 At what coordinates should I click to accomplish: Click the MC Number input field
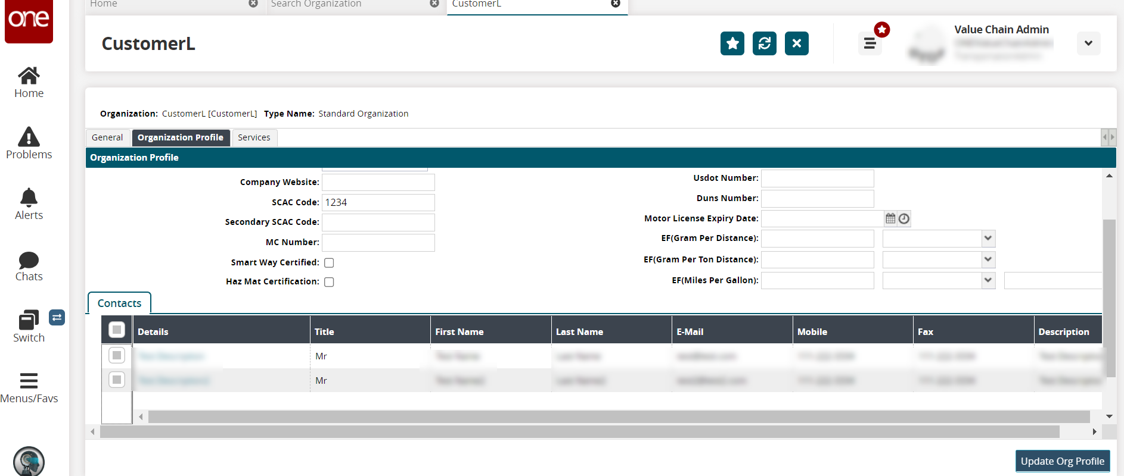point(378,243)
